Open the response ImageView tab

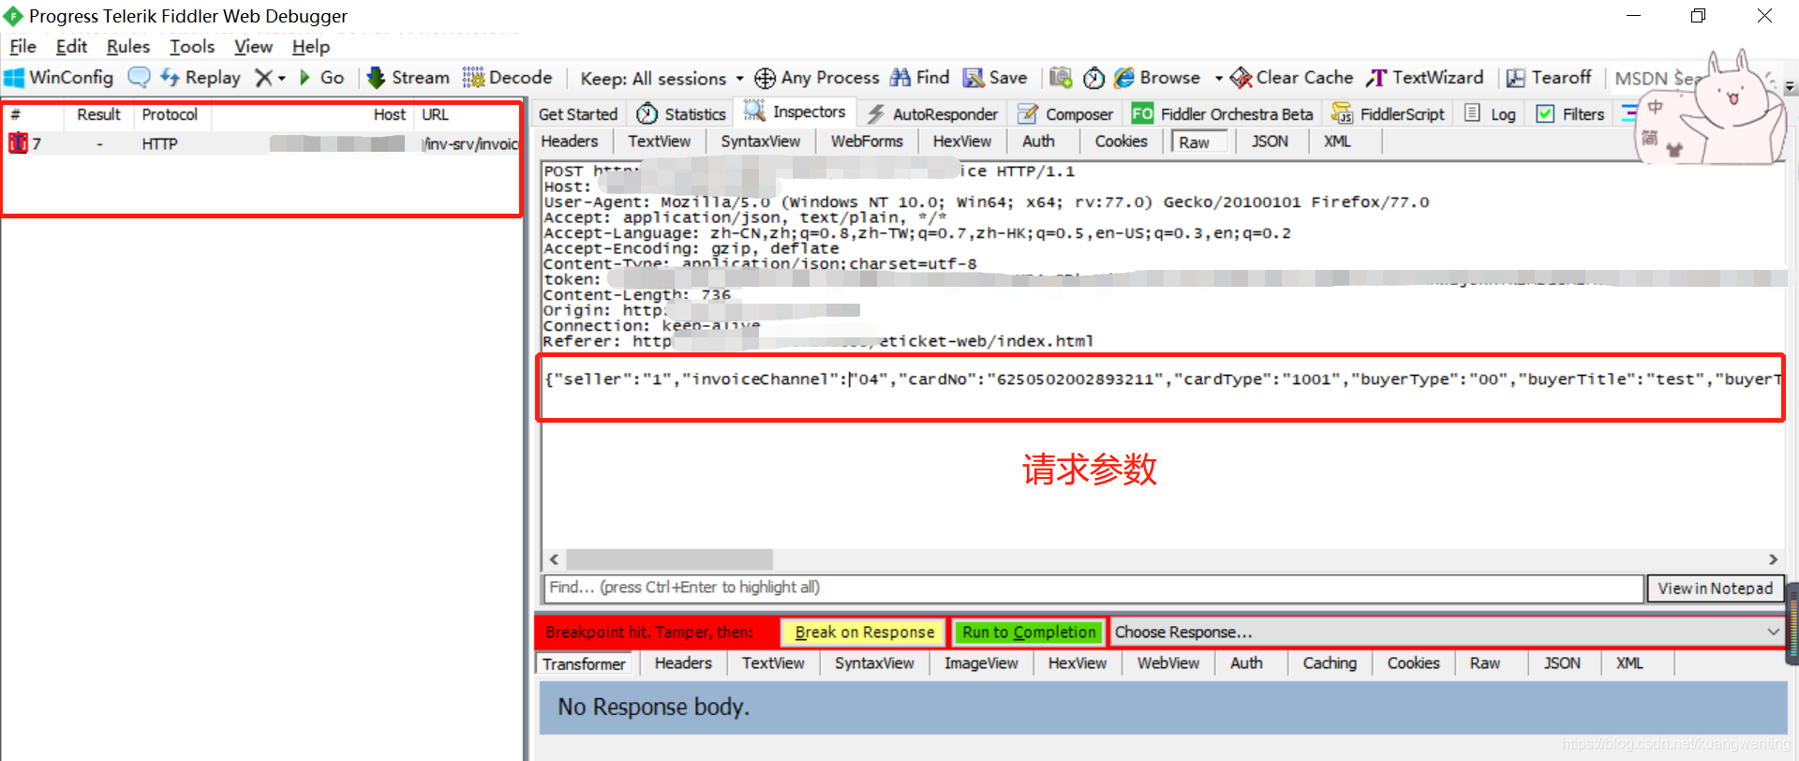981,664
